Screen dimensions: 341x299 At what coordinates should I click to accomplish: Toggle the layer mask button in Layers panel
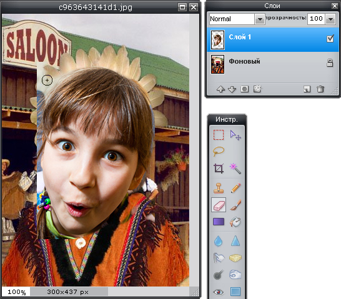pos(244,89)
